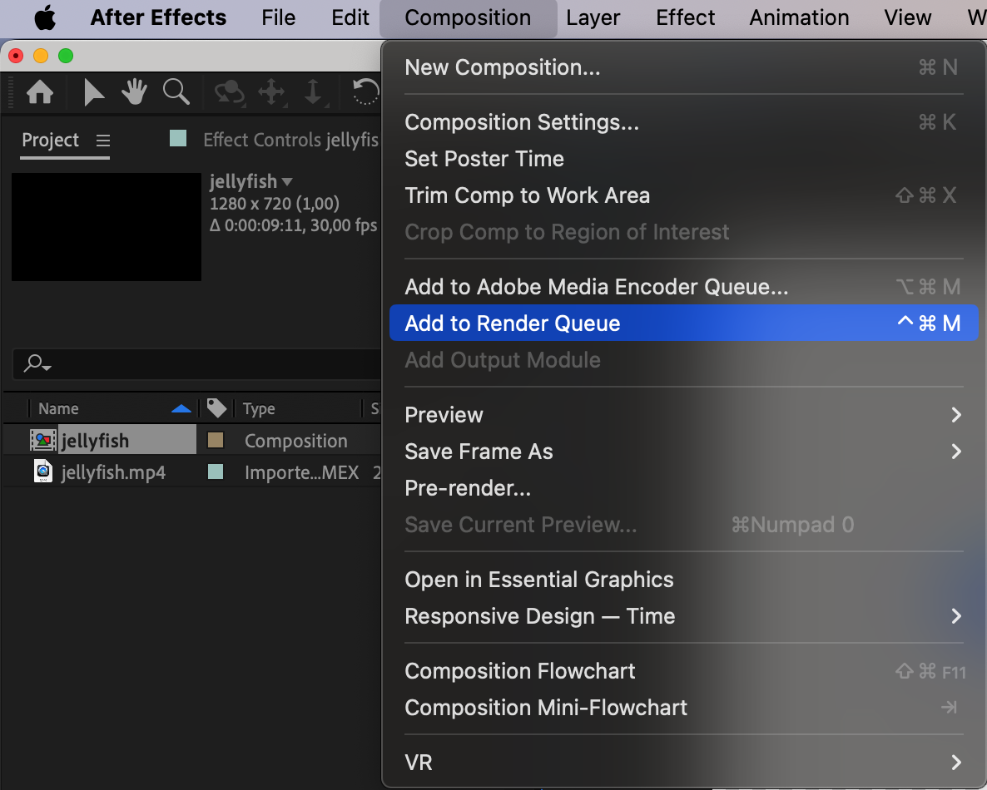Select the Orbit camera tool
The image size is (987, 790).
(229, 92)
